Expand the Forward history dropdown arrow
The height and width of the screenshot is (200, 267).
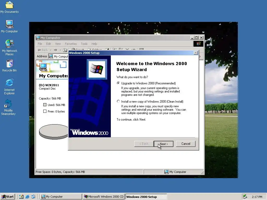click(x=60, y=50)
